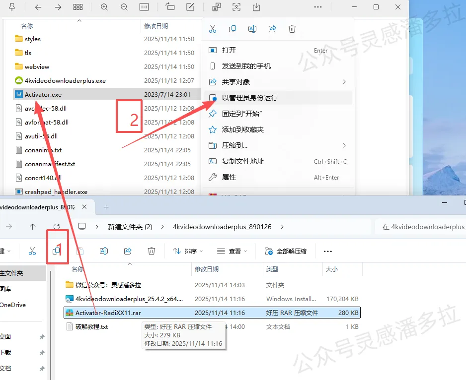
Task: Select 添加到收藏夹 in the context menu
Action: click(278, 129)
